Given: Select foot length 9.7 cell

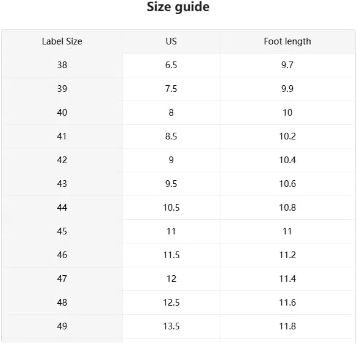Looking at the screenshot, I should pos(287,65).
